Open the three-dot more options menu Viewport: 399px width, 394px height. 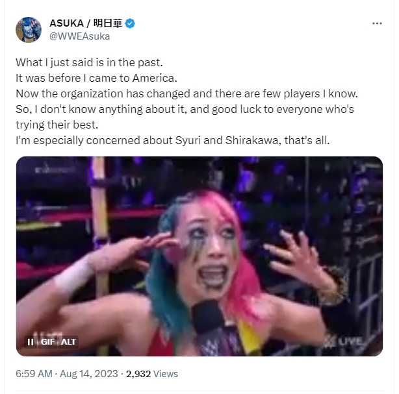coord(377,23)
